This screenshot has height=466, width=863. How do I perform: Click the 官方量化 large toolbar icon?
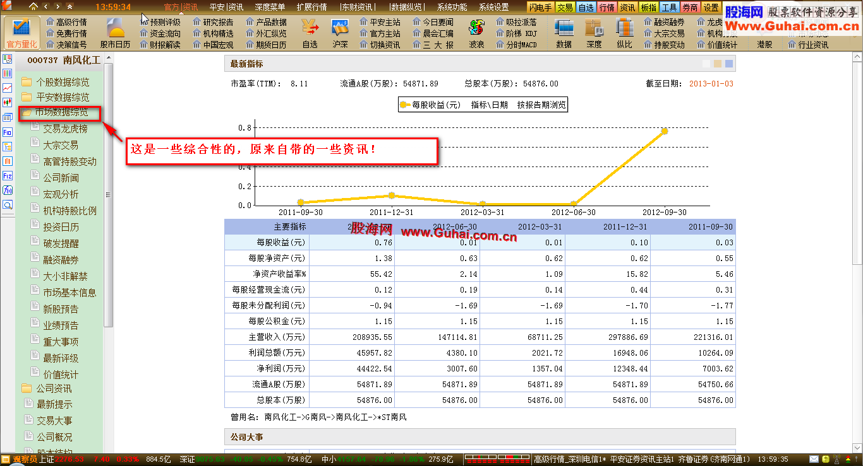tap(21, 33)
